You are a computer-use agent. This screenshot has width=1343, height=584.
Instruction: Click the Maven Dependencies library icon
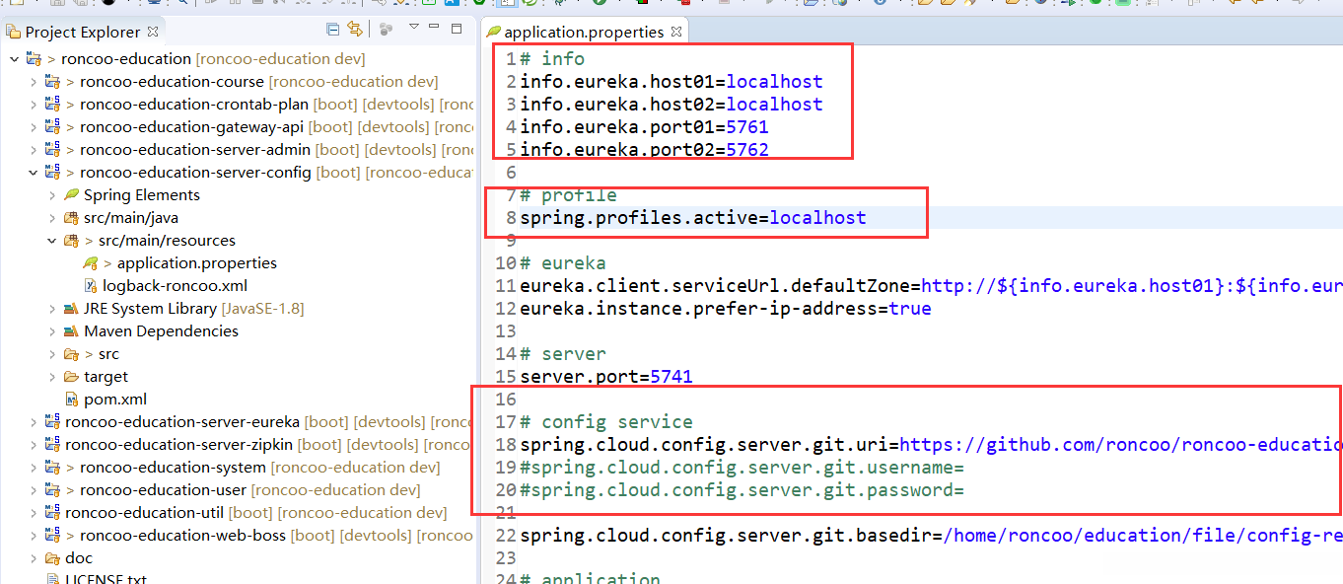[x=71, y=331]
